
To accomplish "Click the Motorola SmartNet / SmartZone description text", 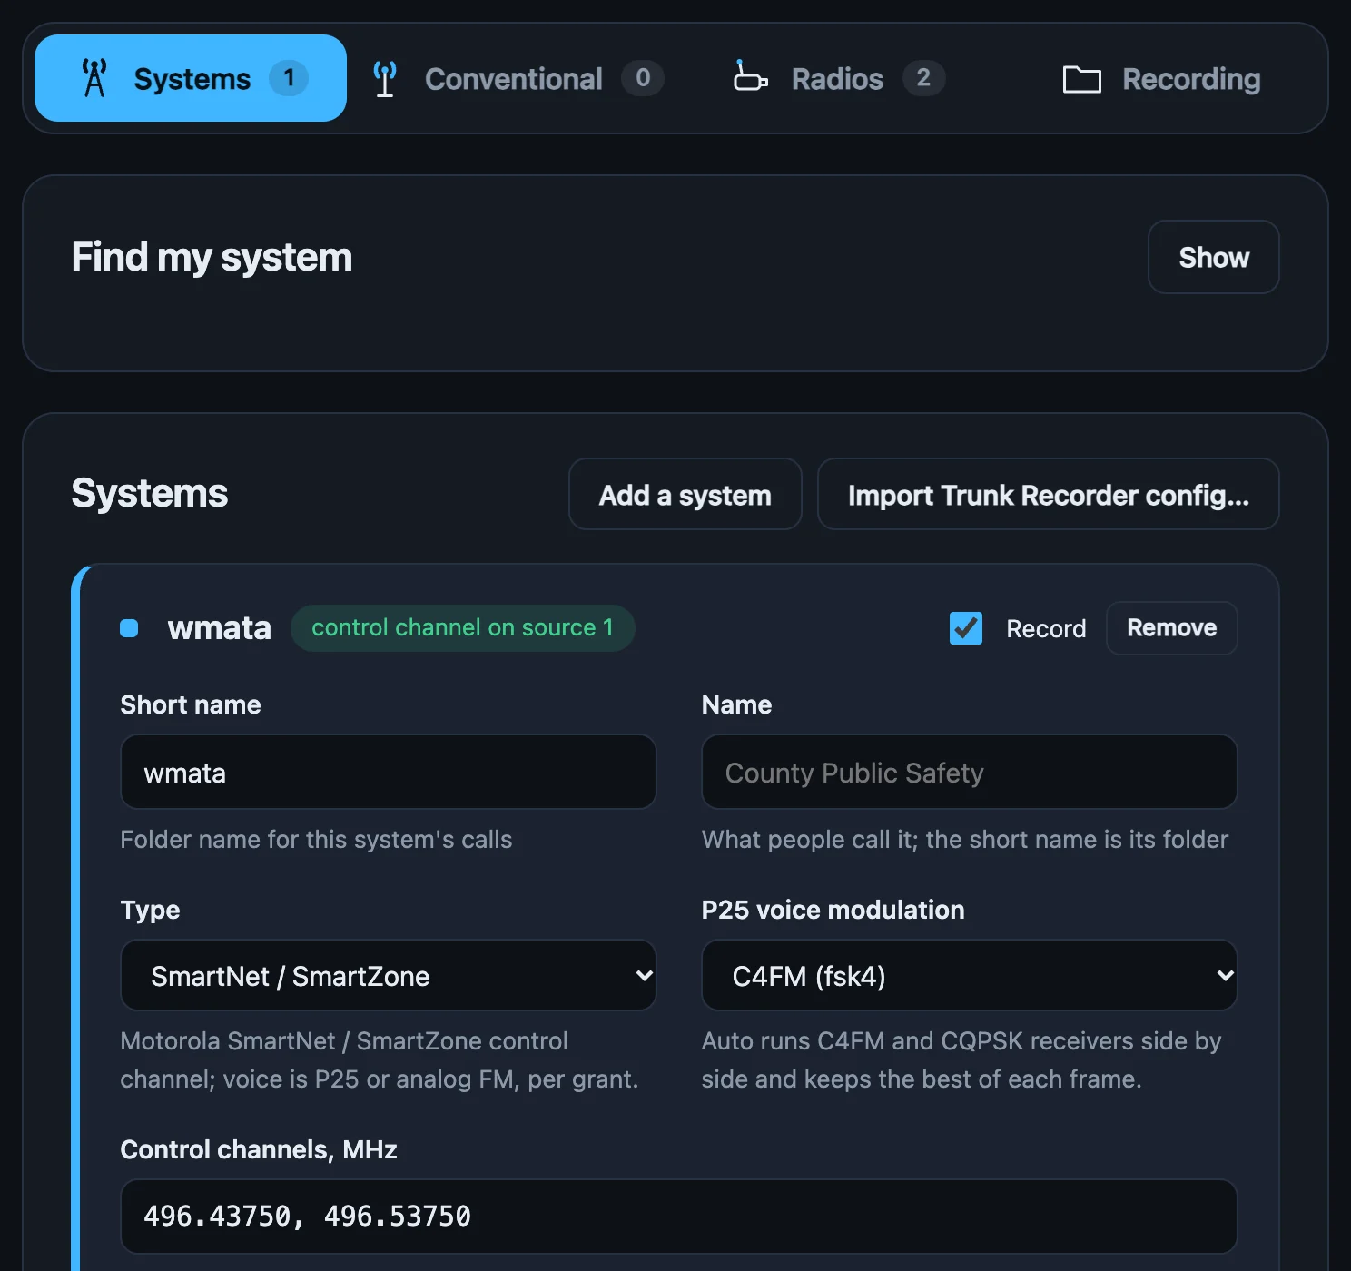I will click(380, 1059).
